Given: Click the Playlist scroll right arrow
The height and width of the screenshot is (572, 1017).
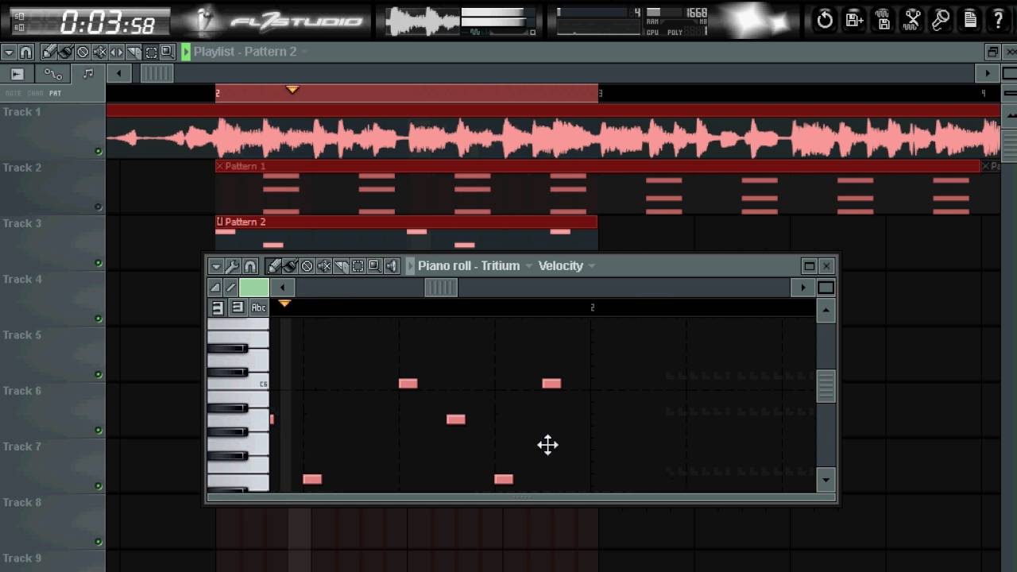Looking at the screenshot, I should click(x=988, y=74).
